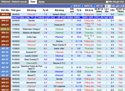The height and width of the screenshot is (91, 125).
Task: Click Barcelona team name
Action: 31,82
